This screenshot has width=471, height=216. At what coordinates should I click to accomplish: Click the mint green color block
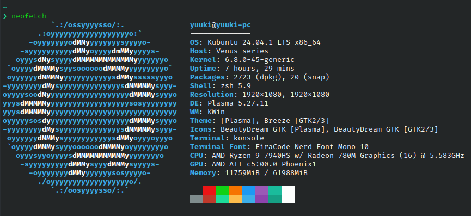pos(223,199)
